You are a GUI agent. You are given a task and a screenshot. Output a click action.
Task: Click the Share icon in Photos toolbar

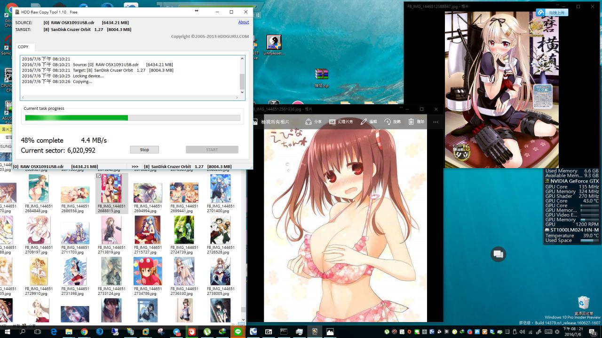click(x=313, y=122)
